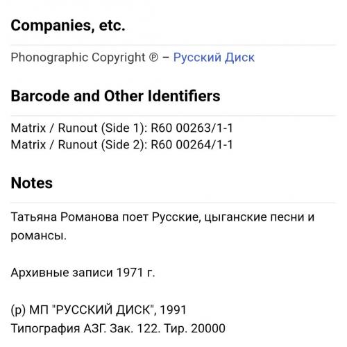This screenshot has width=347, height=347.
Task: Click the word романсы in the notes
Action: click(39, 236)
